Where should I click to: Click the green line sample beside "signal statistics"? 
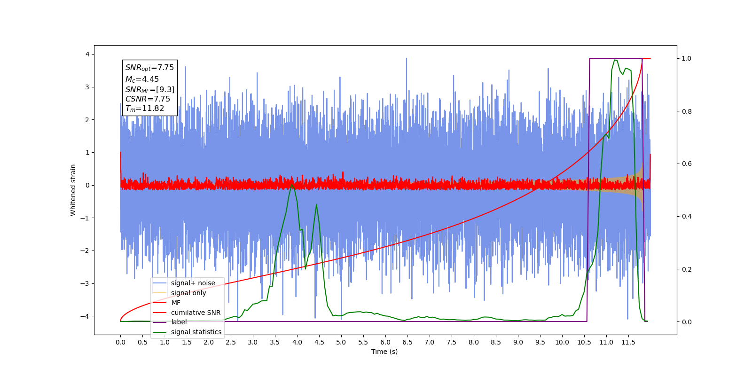pyautogui.click(x=160, y=332)
